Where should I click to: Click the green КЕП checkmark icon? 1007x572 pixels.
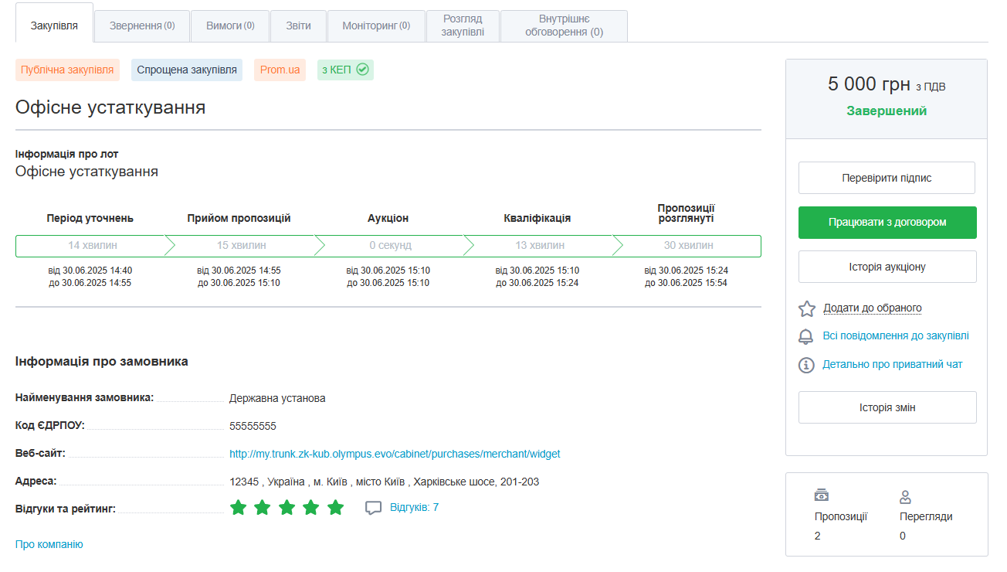coord(362,70)
